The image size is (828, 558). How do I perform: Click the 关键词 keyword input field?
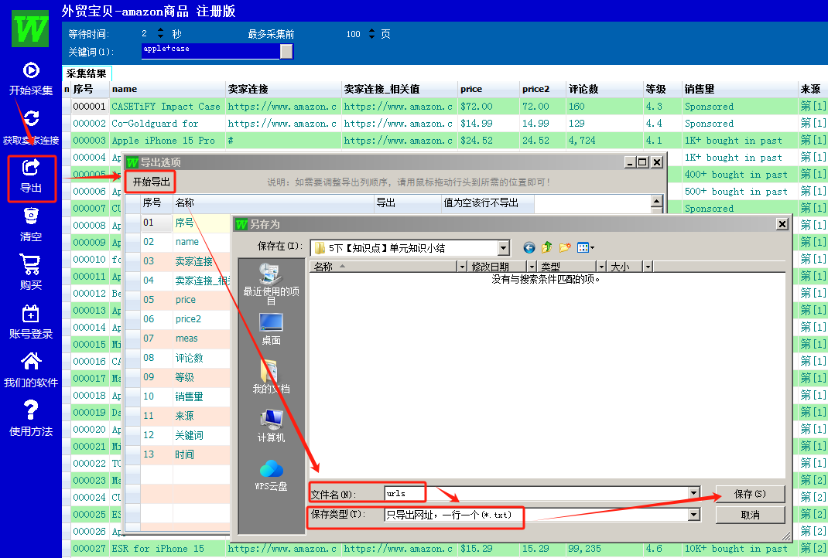210,51
